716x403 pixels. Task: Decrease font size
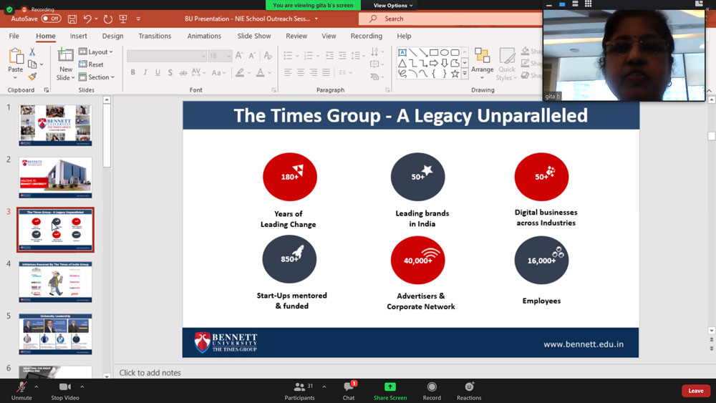252,56
